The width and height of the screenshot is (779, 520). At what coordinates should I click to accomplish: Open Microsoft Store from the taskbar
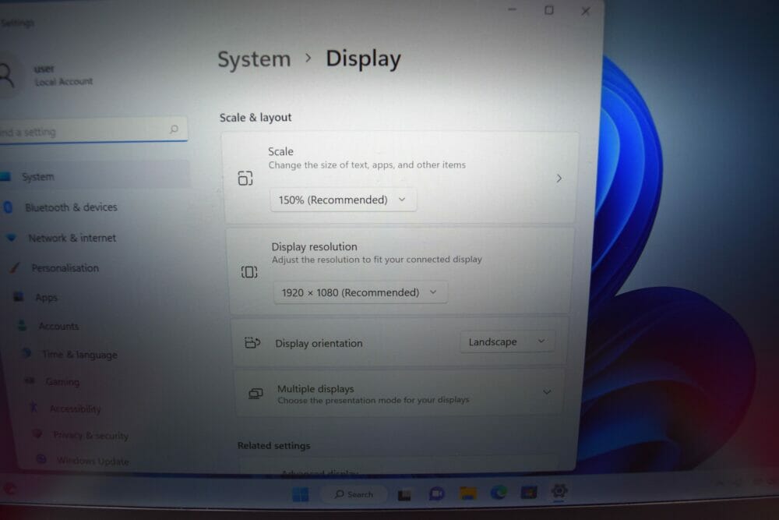tap(529, 492)
